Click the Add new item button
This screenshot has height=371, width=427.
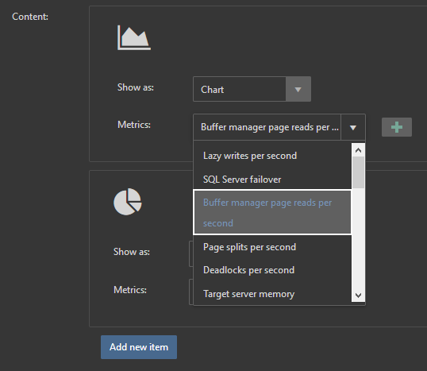point(139,347)
